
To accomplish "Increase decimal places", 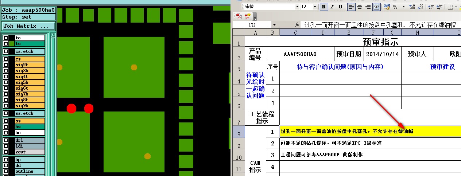I will click(412, 7).
